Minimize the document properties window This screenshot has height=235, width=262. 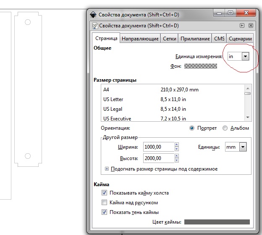click(x=219, y=13)
